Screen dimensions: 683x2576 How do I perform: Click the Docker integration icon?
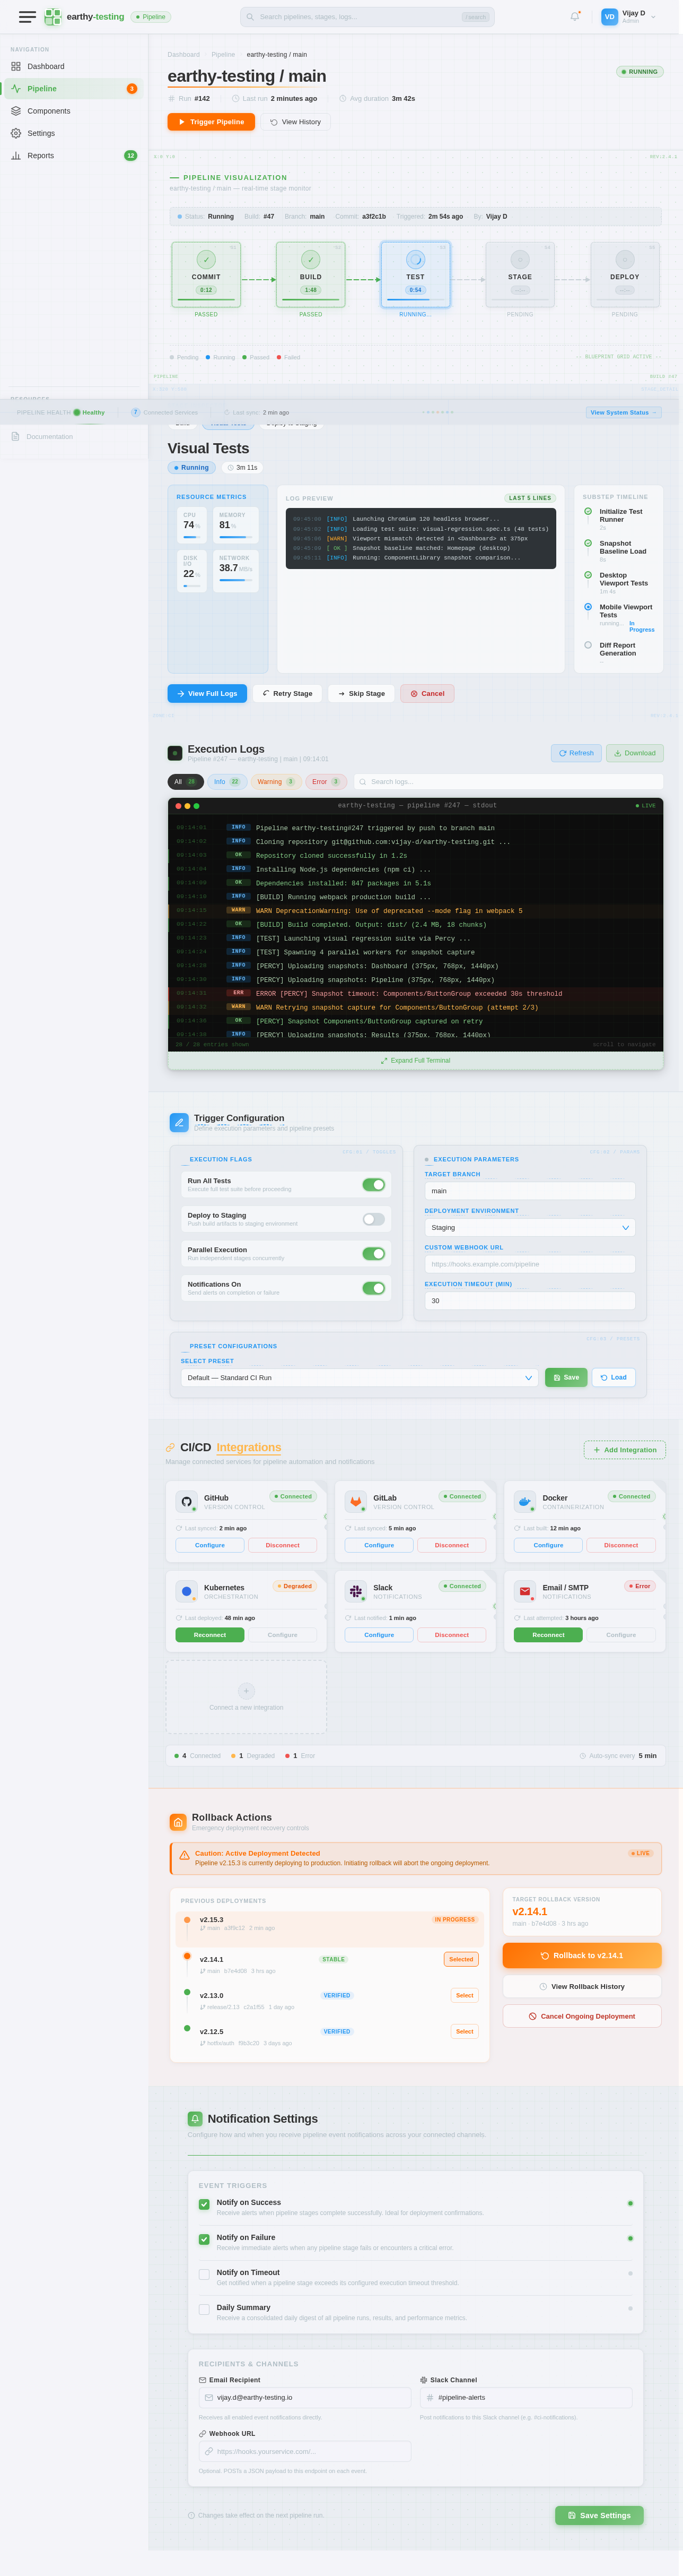[x=524, y=1502]
